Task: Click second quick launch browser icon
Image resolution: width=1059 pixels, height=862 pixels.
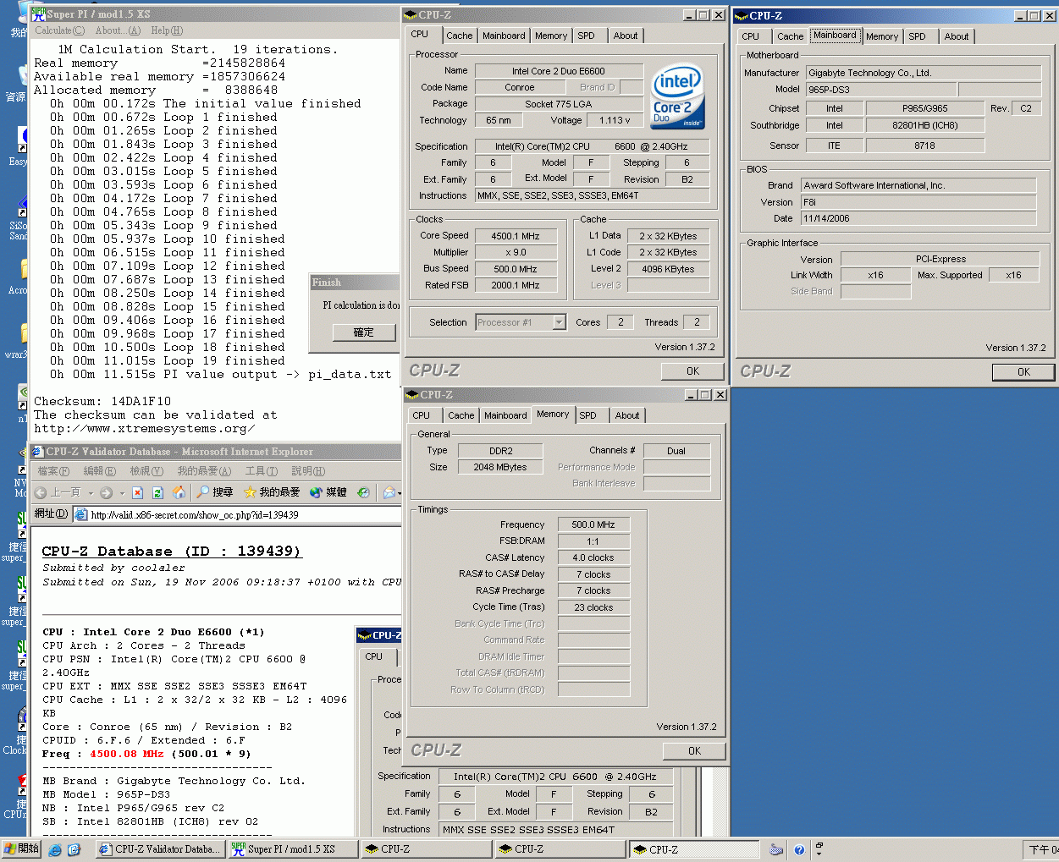Action: point(74,849)
